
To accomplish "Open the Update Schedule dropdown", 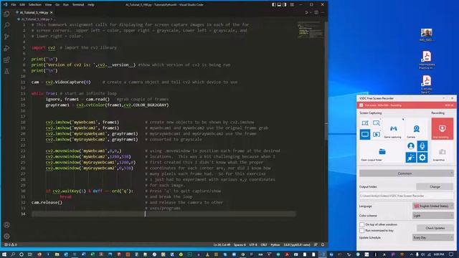I will coord(432,237).
